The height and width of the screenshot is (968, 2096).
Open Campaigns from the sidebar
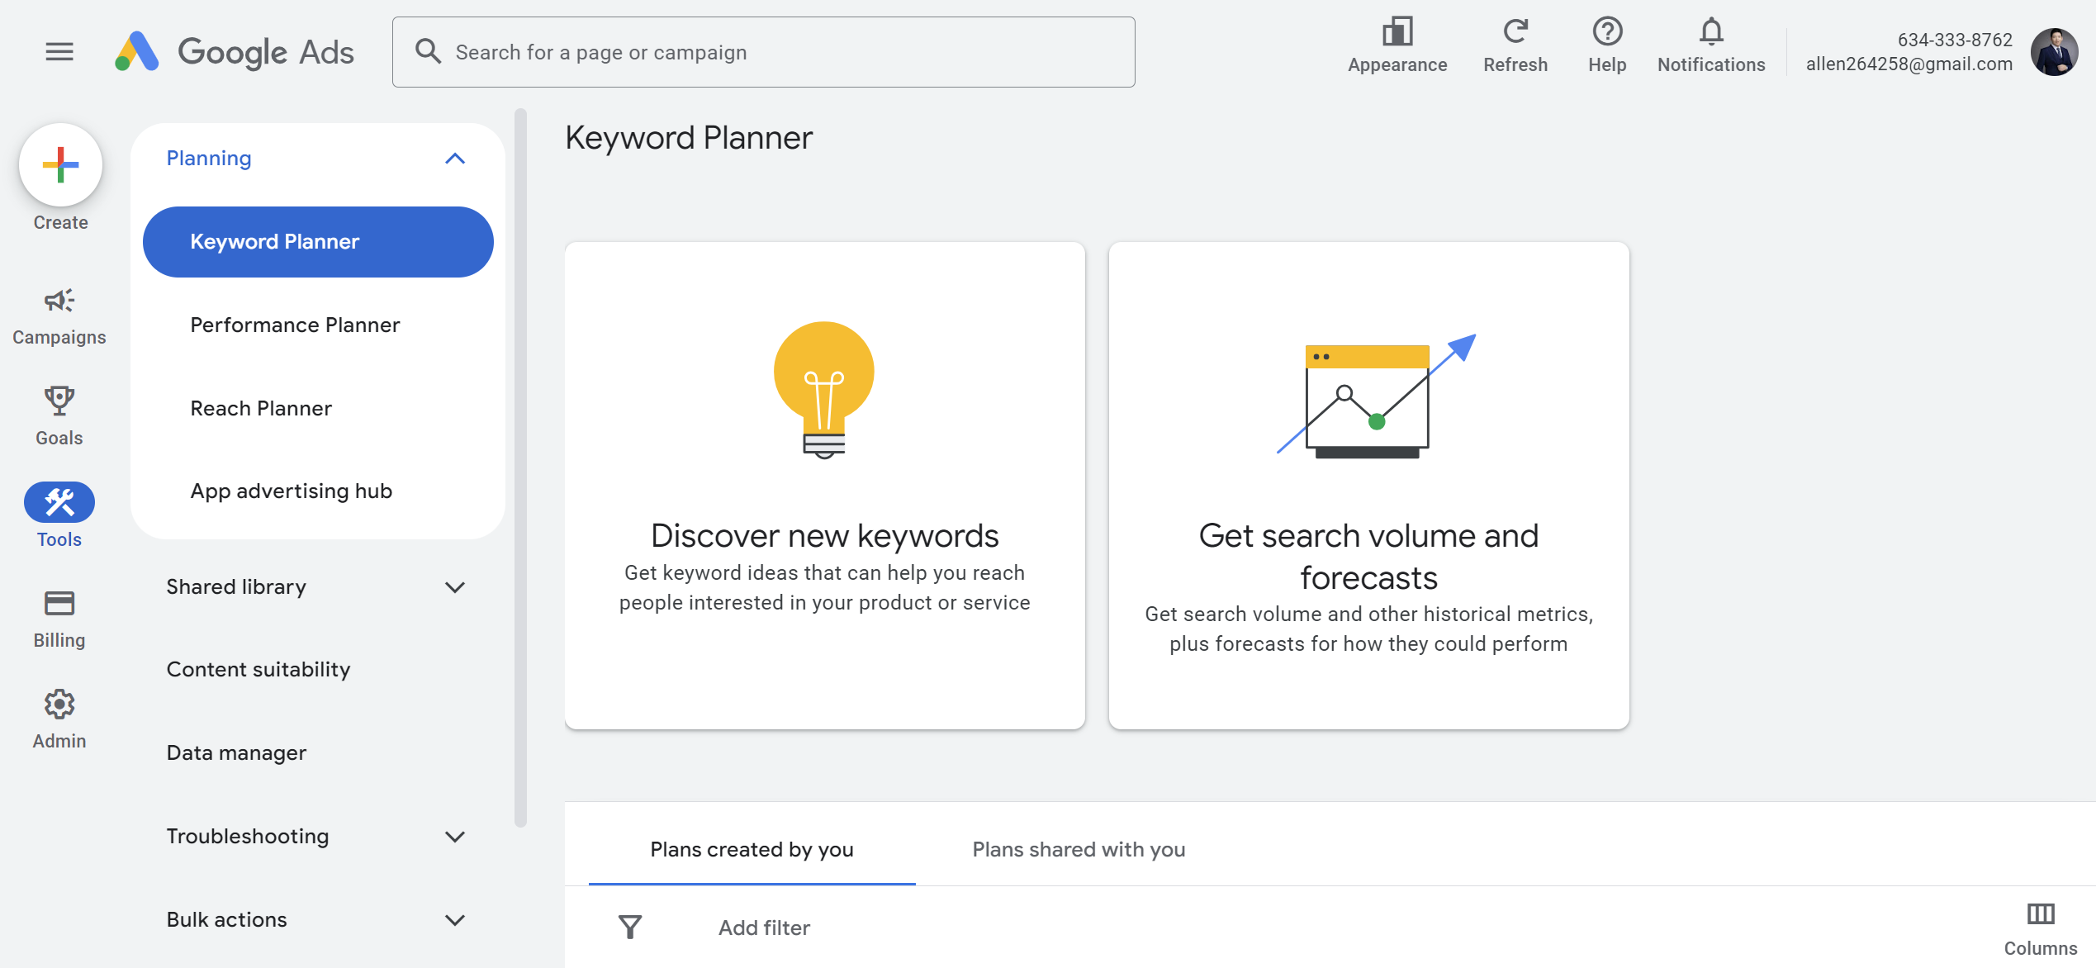pyautogui.click(x=59, y=316)
